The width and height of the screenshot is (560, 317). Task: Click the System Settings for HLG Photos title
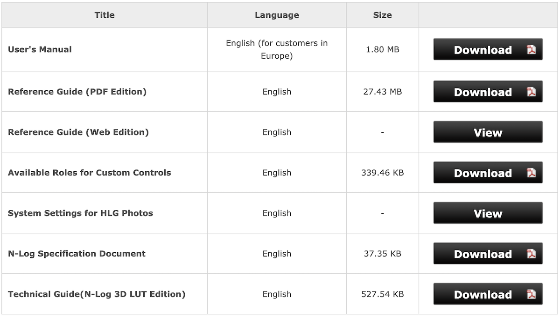tap(80, 213)
